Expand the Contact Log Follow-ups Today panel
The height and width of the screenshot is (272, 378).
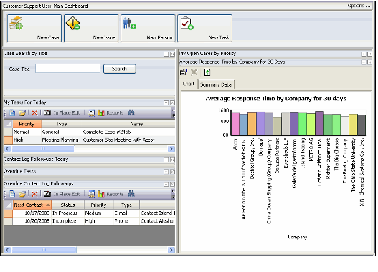point(166,160)
